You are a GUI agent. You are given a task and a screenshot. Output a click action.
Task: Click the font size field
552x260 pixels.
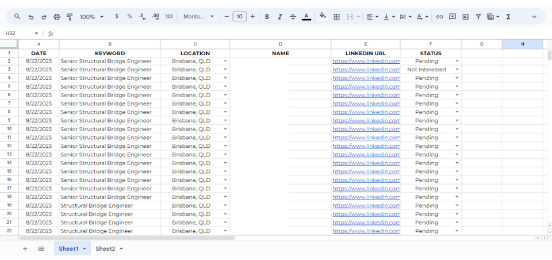[239, 17]
